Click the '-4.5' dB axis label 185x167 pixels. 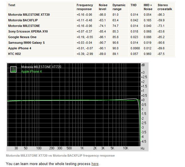click(143, 141)
